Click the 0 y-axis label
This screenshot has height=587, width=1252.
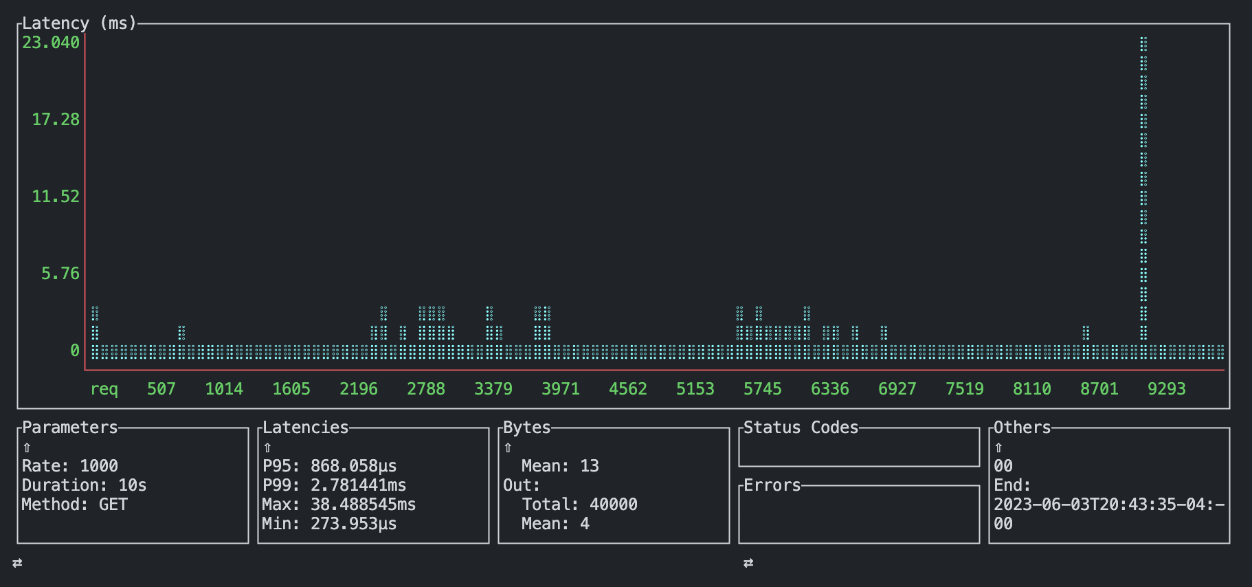pyautogui.click(x=75, y=351)
